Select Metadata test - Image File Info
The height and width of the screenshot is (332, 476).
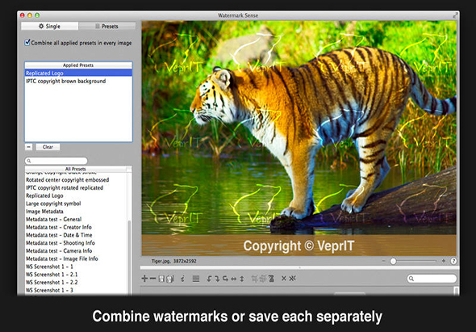(76, 258)
